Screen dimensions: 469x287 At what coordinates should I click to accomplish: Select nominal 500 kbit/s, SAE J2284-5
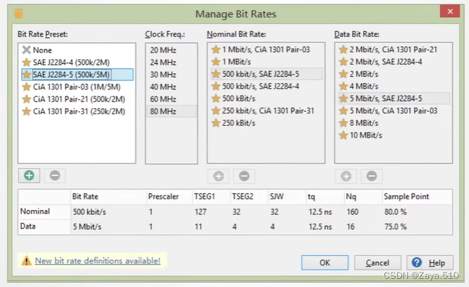coord(266,74)
